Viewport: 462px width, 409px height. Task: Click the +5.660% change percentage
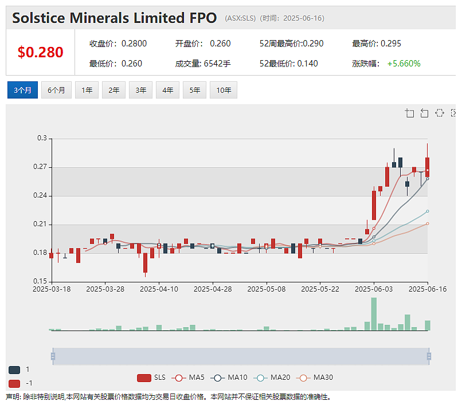pos(404,64)
